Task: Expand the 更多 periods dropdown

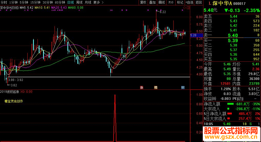Action: pyautogui.click(x=98, y=2)
